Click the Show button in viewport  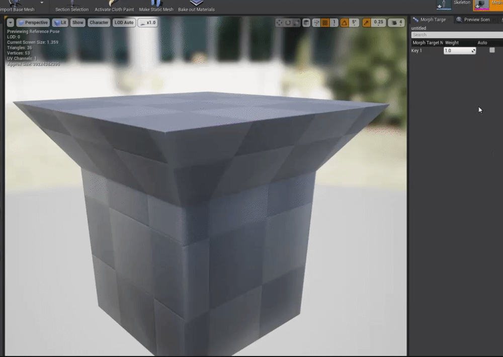[x=77, y=23]
